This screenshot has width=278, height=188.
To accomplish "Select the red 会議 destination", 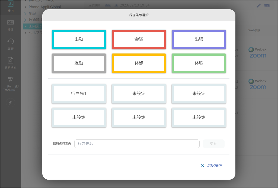I will coord(139,39).
